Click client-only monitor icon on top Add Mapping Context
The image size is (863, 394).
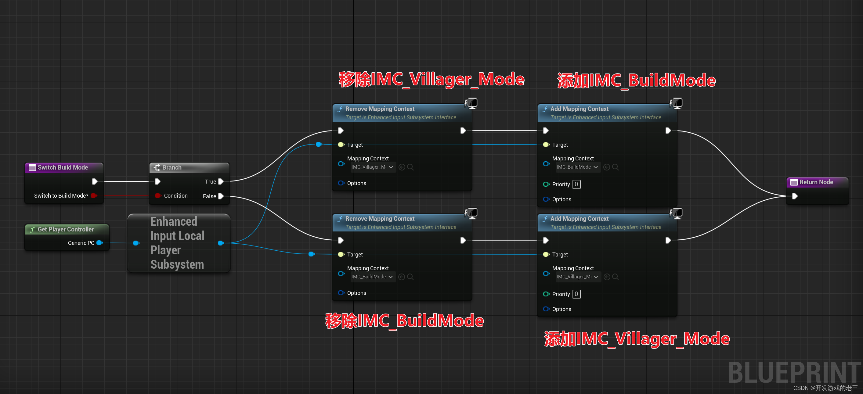coord(677,103)
